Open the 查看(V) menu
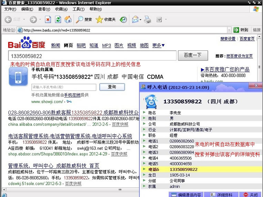Viewport: 263px width, 197px height. [x=44, y=9]
